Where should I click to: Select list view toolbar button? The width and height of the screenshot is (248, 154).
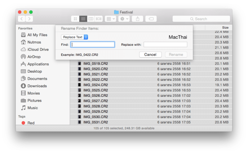click(x=83, y=19)
